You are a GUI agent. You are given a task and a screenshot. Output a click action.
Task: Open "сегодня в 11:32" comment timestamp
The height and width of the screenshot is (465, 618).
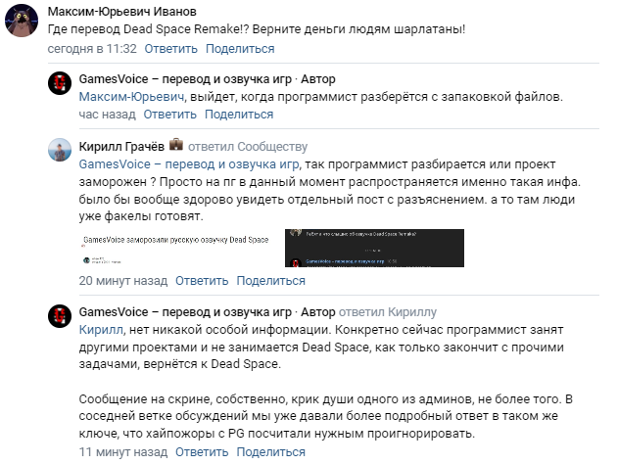pyautogui.click(x=92, y=48)
